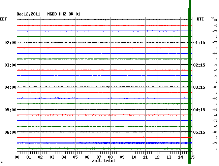Select the 05:00 CET time label

click(10, 110)
